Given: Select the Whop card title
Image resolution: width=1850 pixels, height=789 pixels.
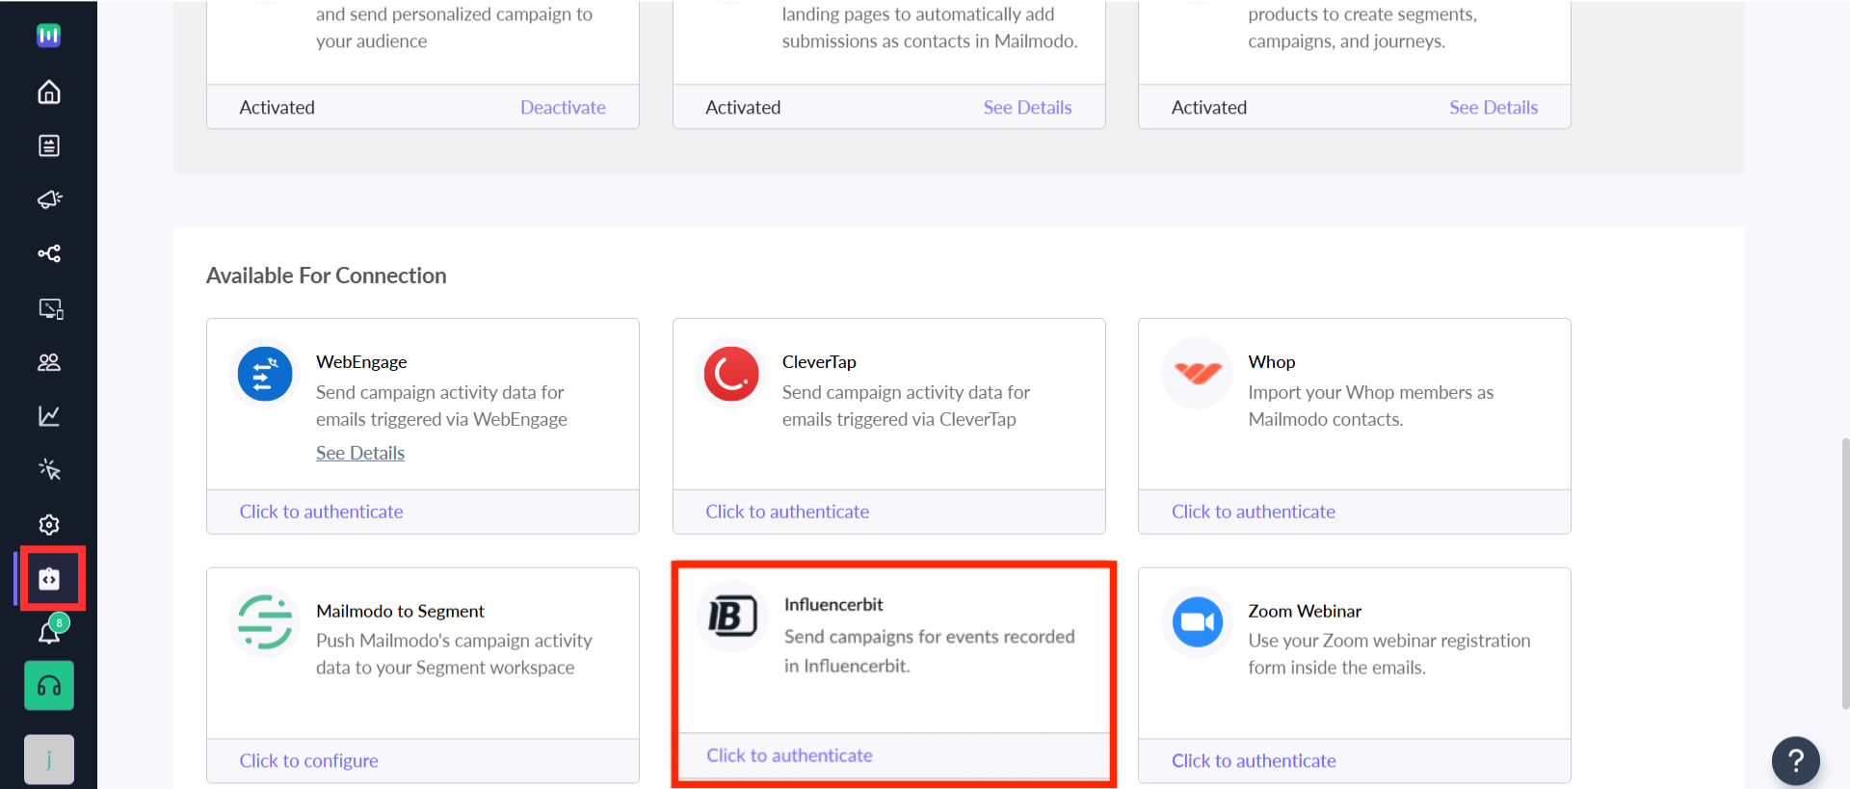Looking at the screenshot, I should [x=1272, y=362].
